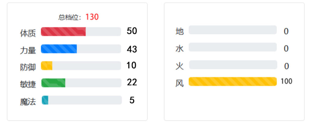
Task: Click the 体质 value 50
Action: click(132, 31)
